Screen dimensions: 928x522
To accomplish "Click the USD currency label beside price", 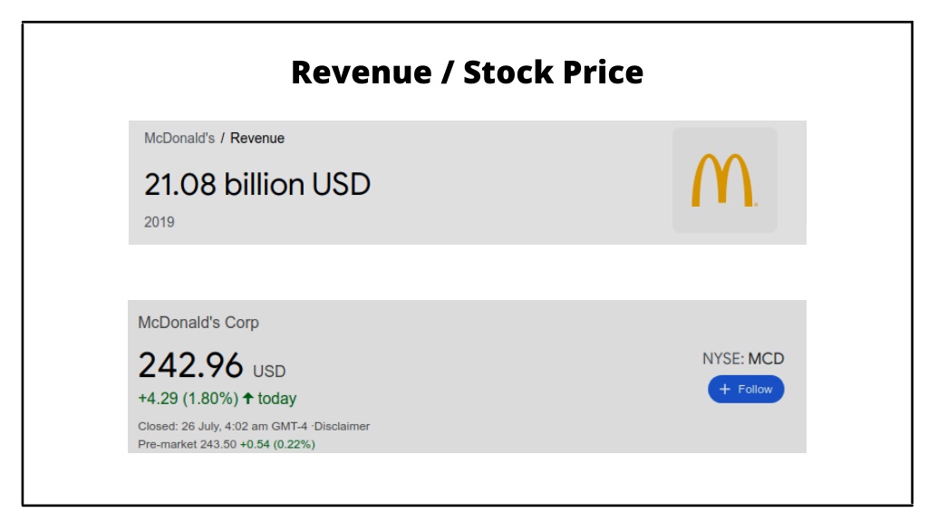I will [x=269, y=371].
